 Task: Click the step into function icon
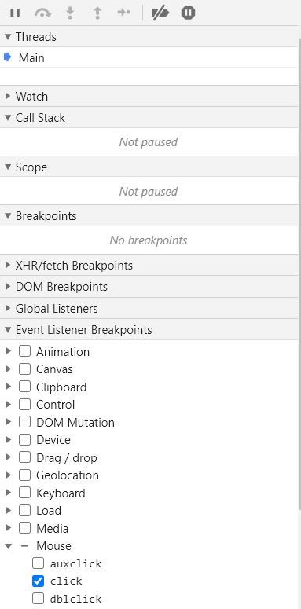tap(70, 13)
